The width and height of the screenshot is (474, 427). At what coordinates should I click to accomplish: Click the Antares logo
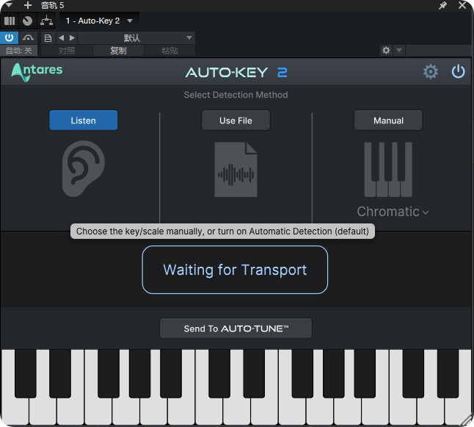pyautogui.click(x=37, y=72)
